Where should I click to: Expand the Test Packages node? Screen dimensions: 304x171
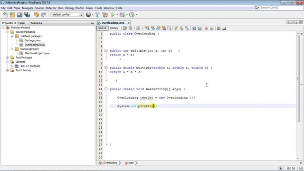[8, 57]
